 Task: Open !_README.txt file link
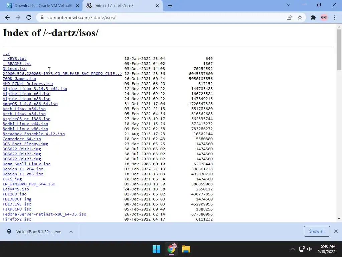point(17,64)
